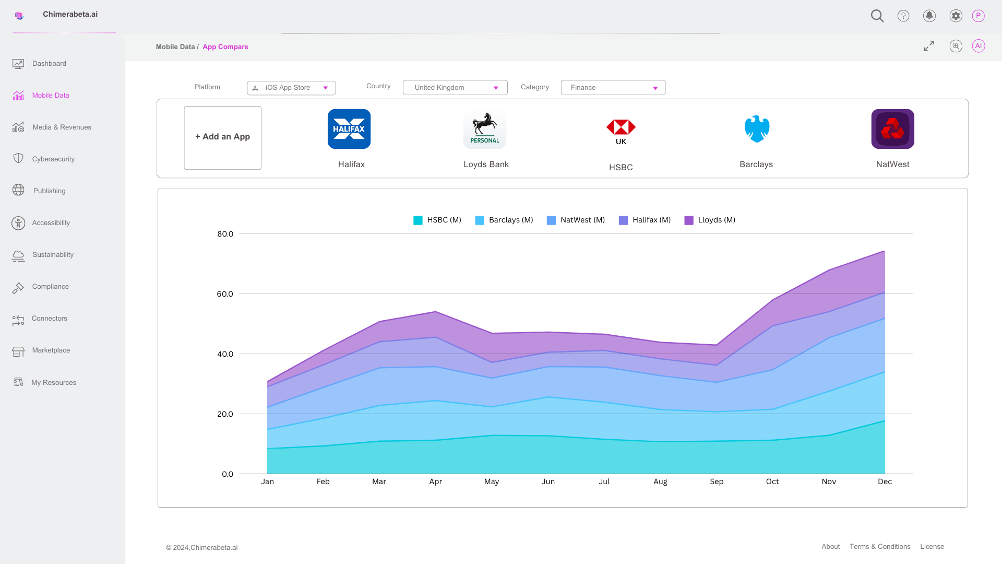The height and width of the screenshot is (564, 1002).
Task: Select the HSBC UK app logo
Action: point(621,132)
